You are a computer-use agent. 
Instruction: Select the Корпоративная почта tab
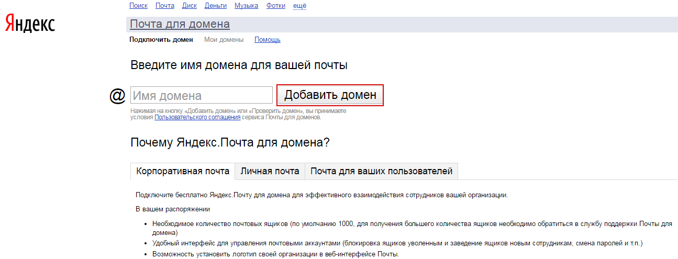tap(183, 172)
